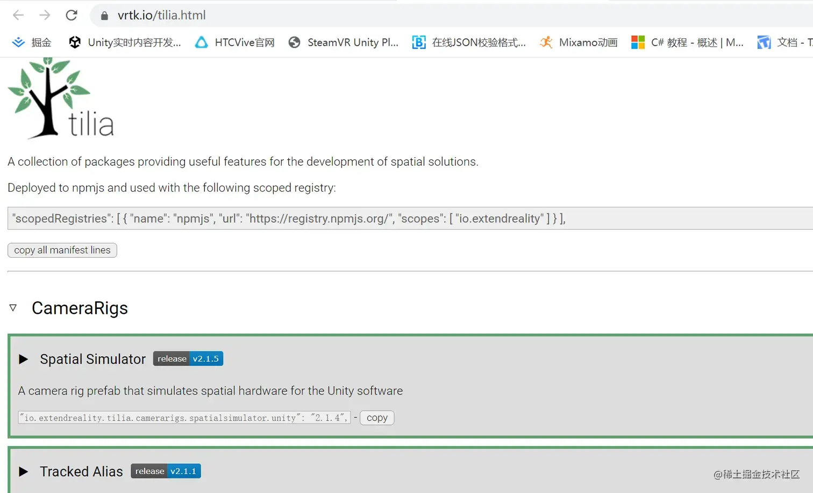Focus the vrtk.io/tilia.html address bar
The width and height of the screenshot is (813, 493).
click(x=452, y=15)
